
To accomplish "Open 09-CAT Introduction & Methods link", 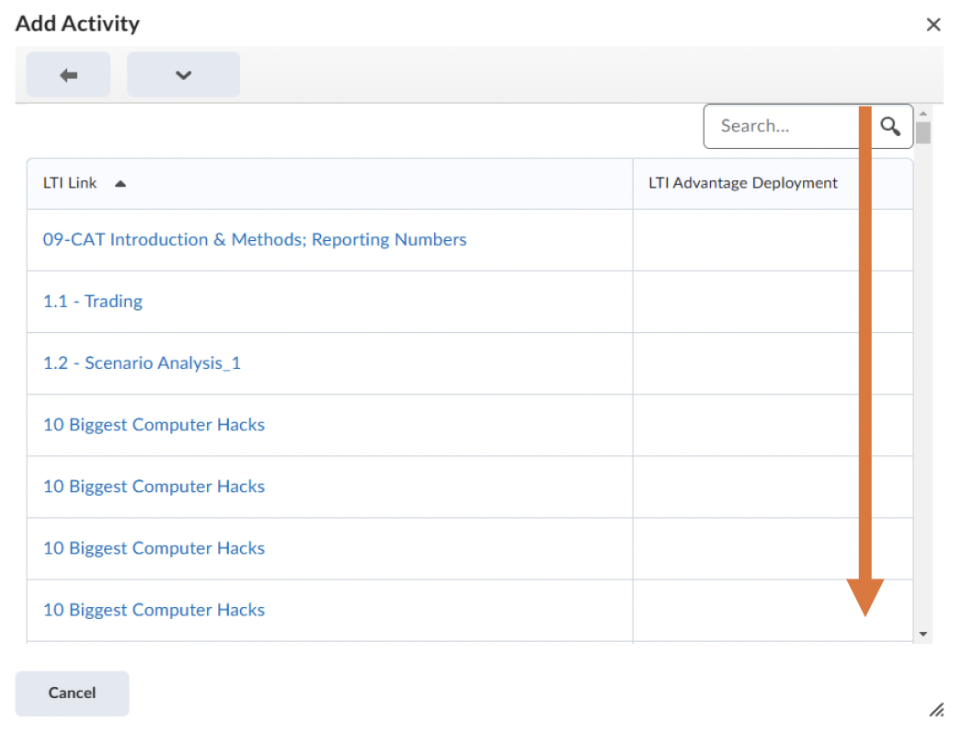I will [255, 240].
